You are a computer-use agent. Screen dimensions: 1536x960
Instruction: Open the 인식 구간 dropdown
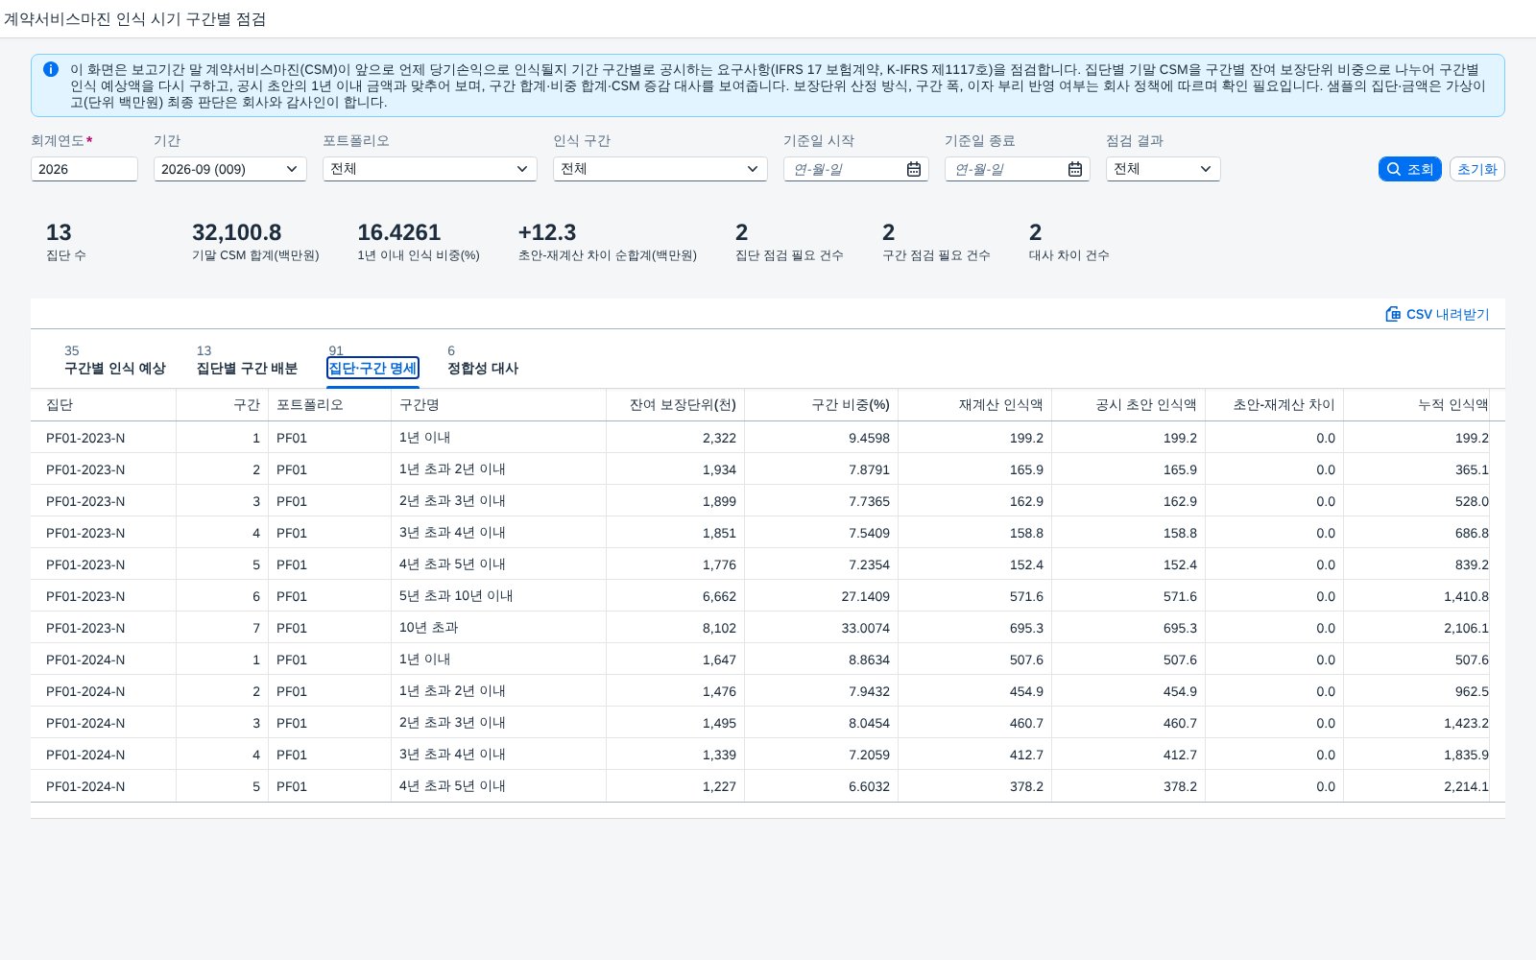[x=660, y=169]
